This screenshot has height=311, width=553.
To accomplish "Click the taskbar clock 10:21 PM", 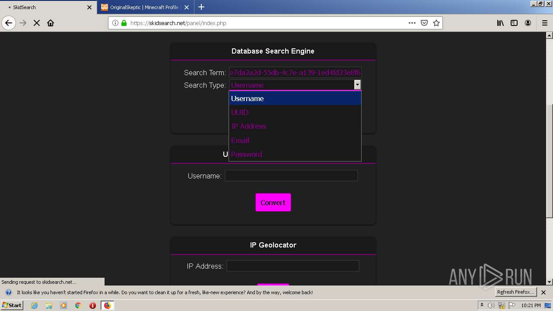I will 531,305.
